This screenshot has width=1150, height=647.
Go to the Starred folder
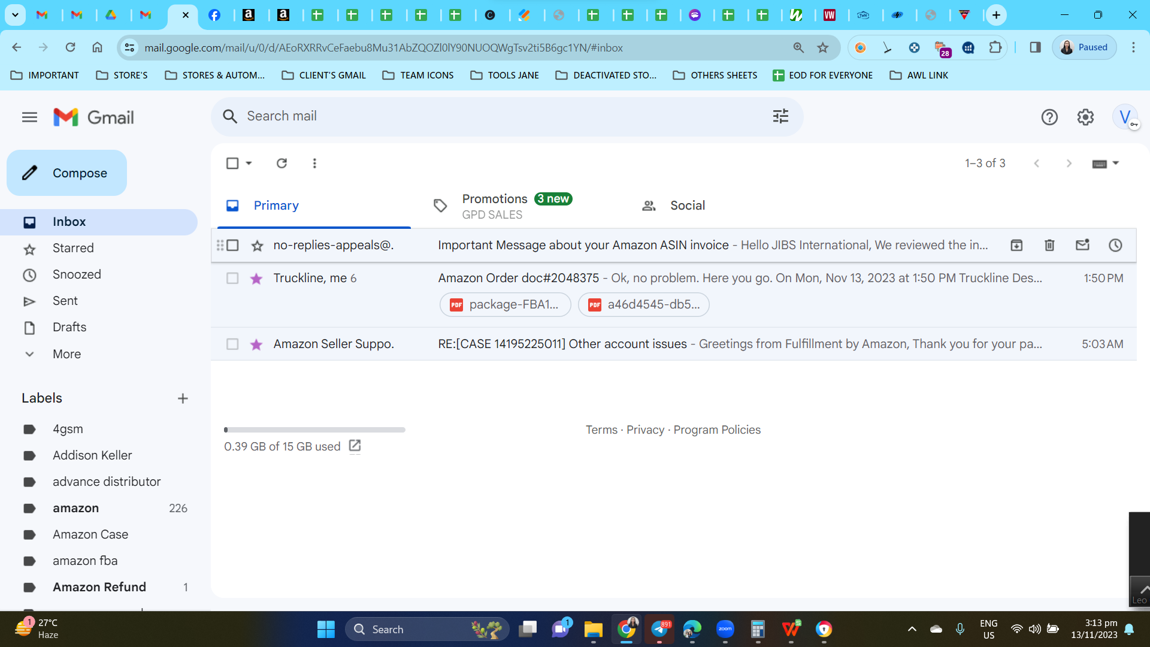pyautogui.click(x=73, y=248)
